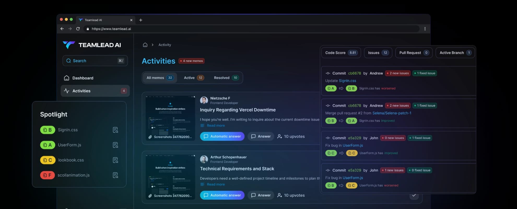Open a new browser tab
Screen dimensions: 517x209
click(x=141, y=20)
